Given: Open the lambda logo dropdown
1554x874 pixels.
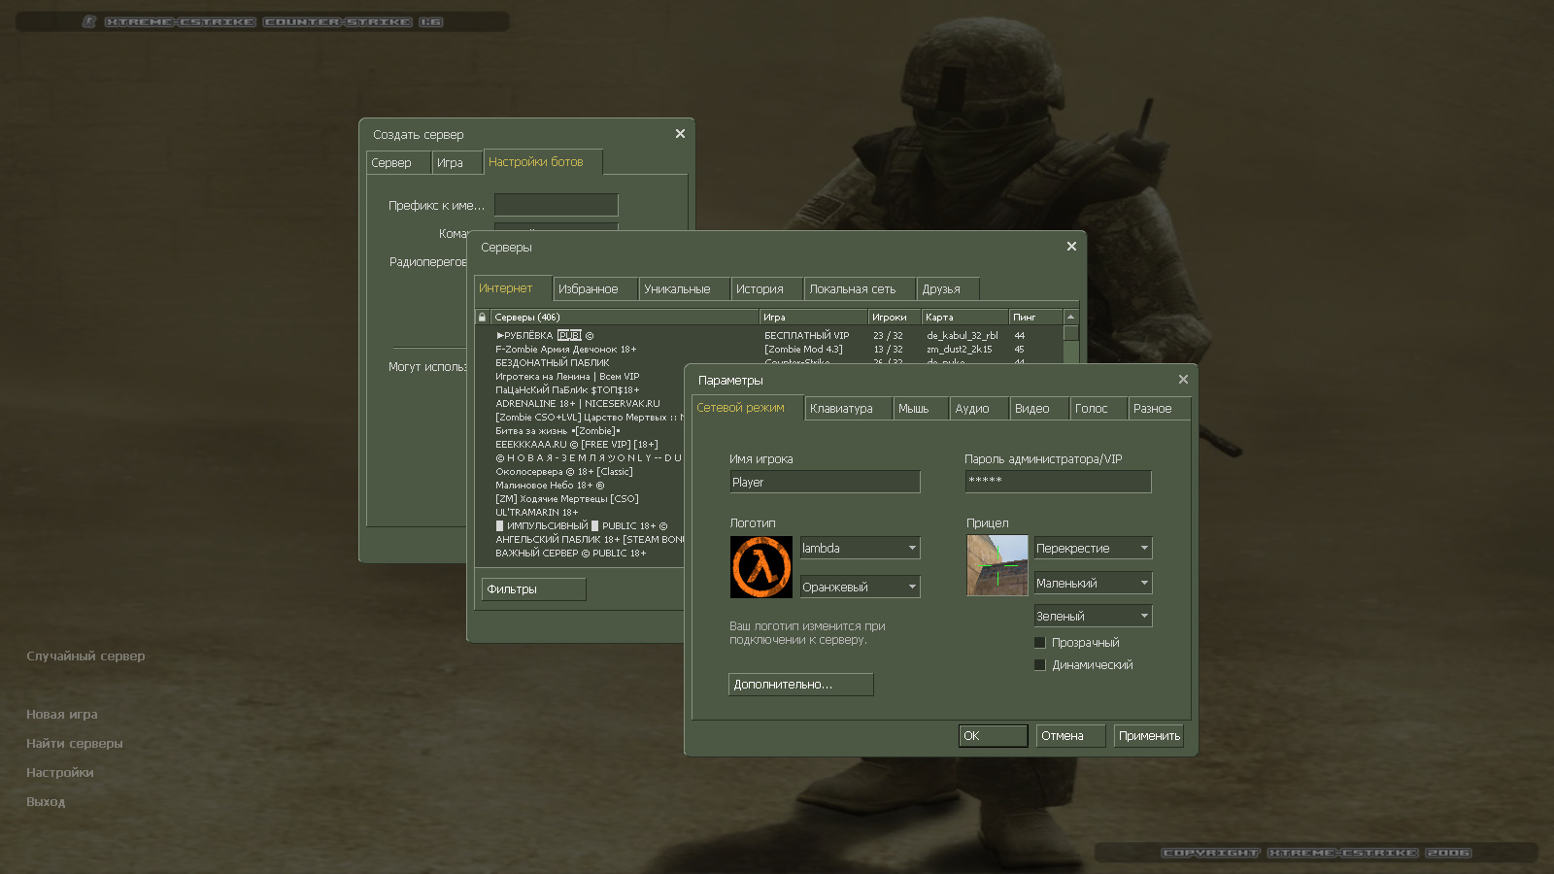Looking at the screenshot, I should point(860,549).
